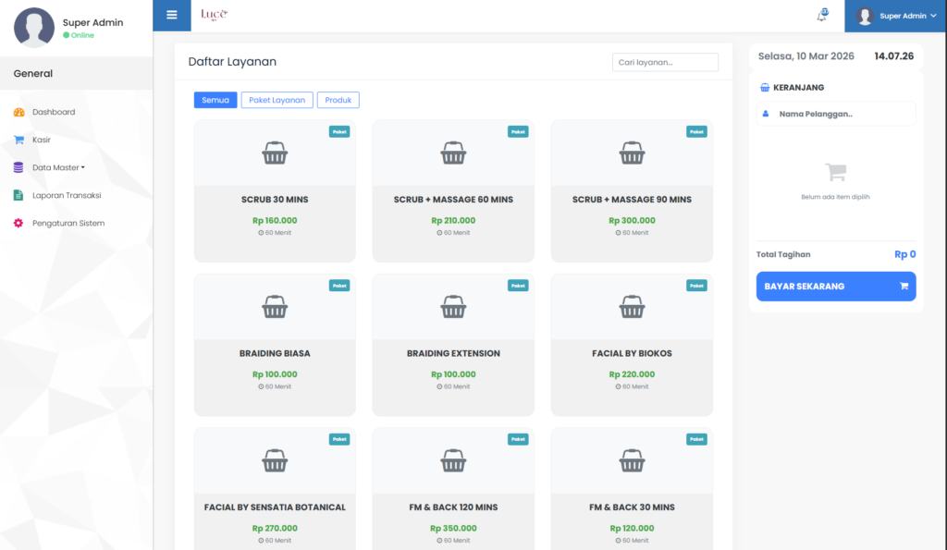Select the Semua filter tab
The height and width of the screenshot is (550, 947).
point(215,100)
